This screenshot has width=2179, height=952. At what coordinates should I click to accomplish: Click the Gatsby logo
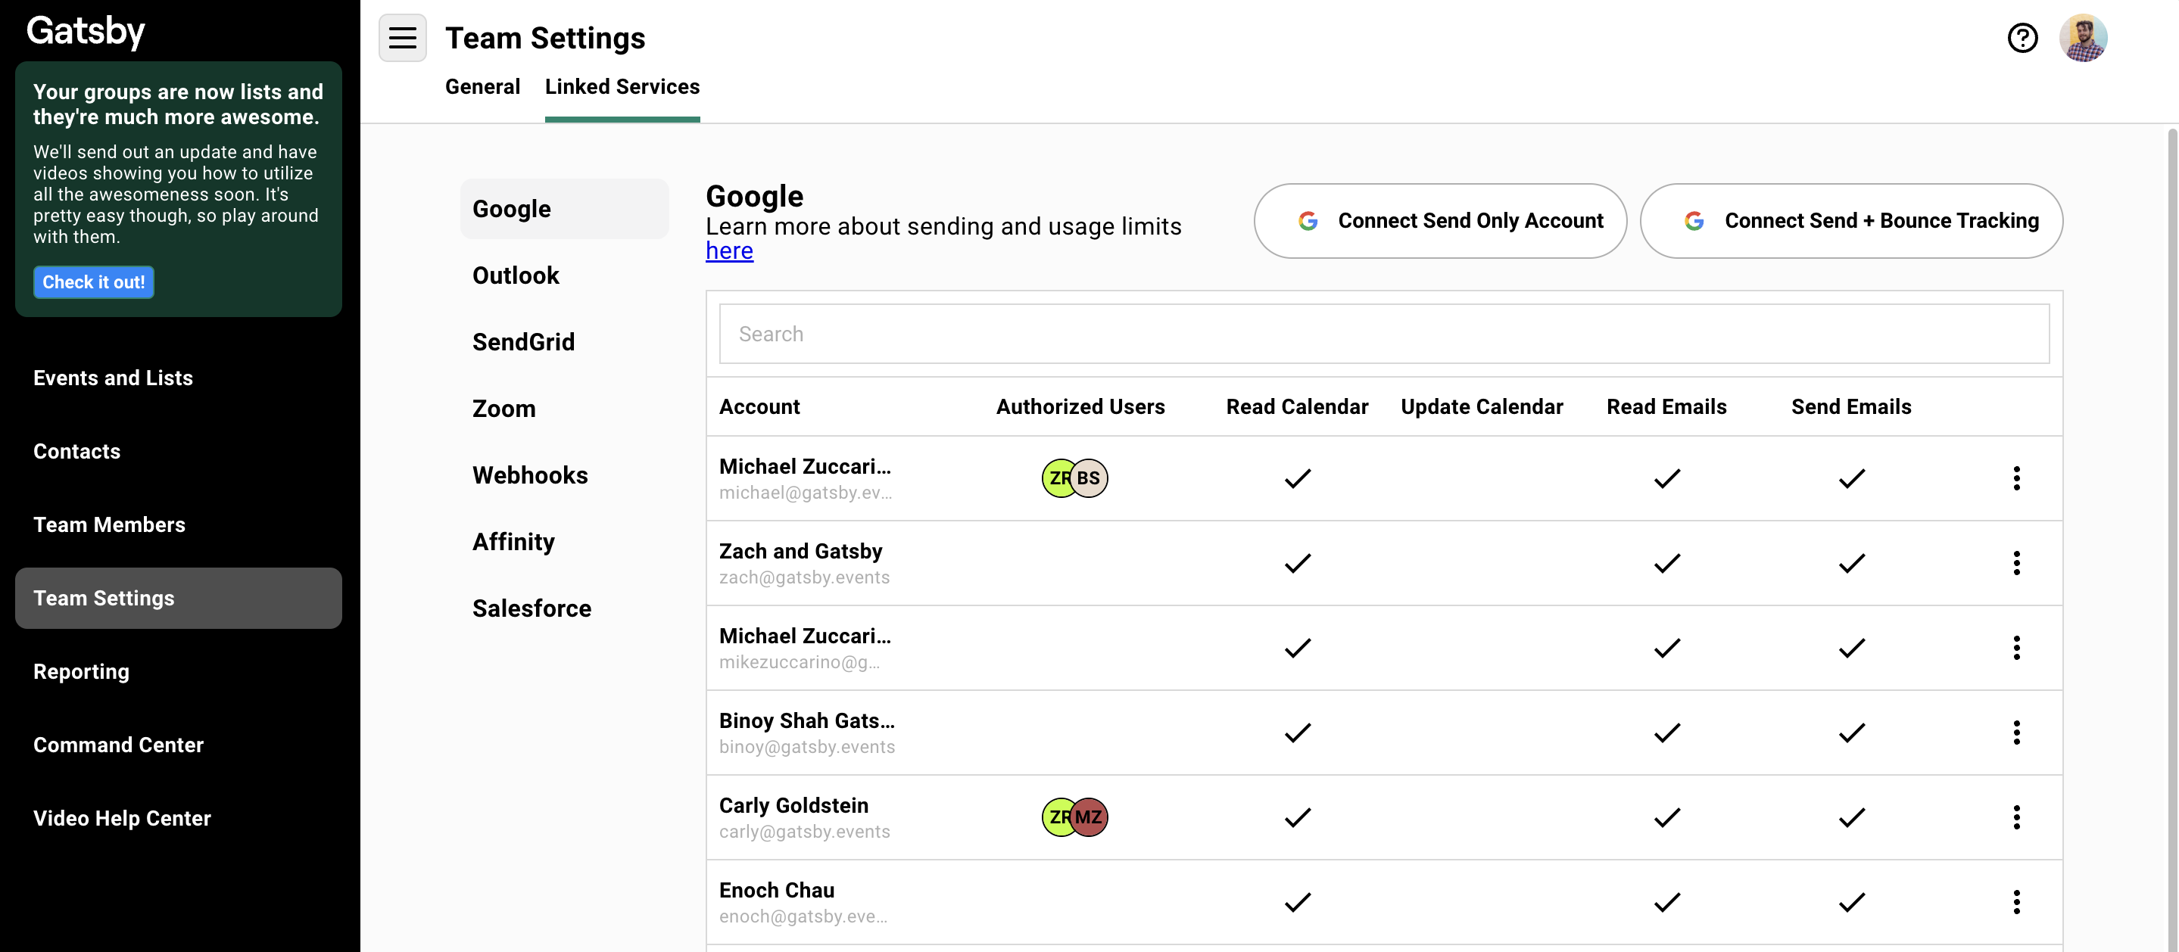(x=86, y=30)
